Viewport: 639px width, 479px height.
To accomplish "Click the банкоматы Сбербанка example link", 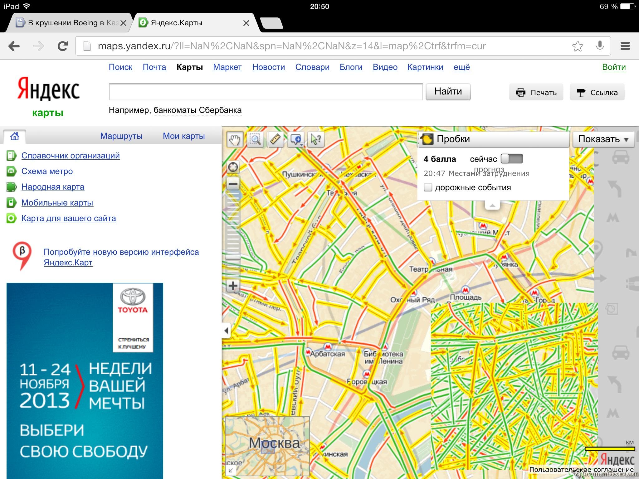I will point(198,110).
